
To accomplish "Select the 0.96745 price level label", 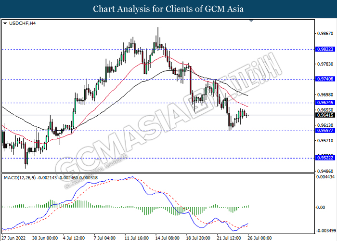I will point(325,103).
